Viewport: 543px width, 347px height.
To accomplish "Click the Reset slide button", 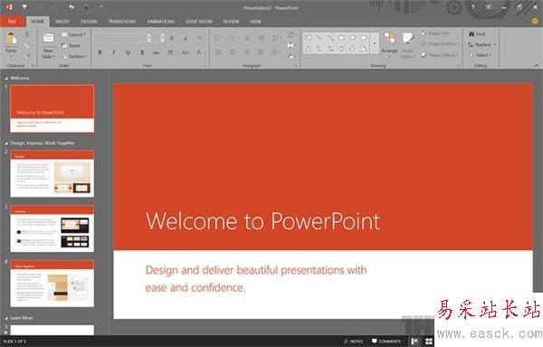I will 71,45.
